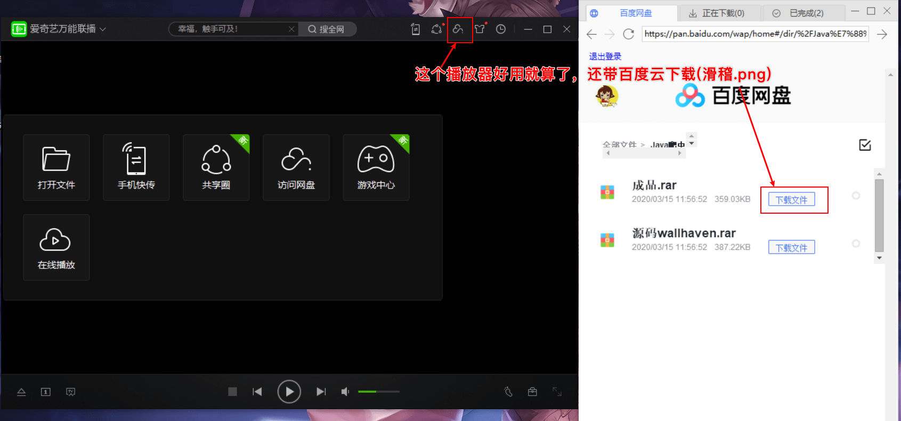The height and width of the screenshot is (421, 901).
Task: Click the eject/open icon in bottom-left corner
Action: click(21, 392)
